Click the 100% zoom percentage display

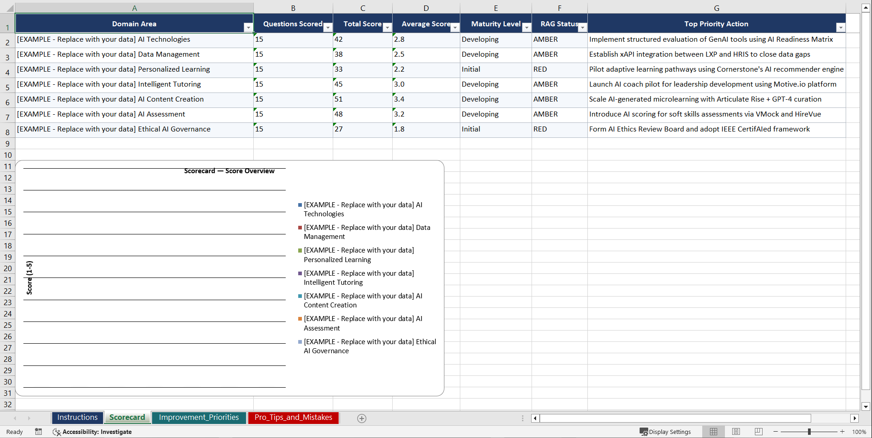coord(859,432)
